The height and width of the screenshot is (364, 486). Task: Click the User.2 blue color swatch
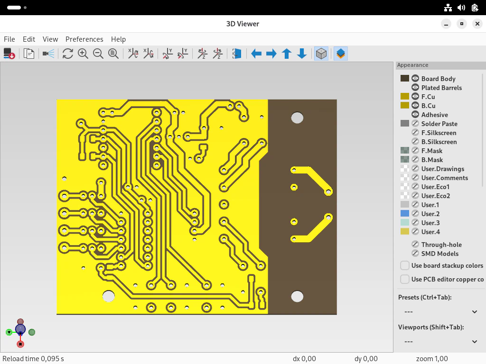click(404, 213)
